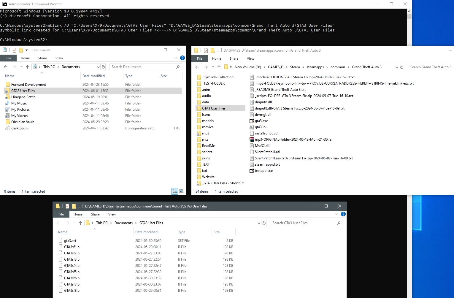The width and height of the screenshot is (454, 298).
Task: Select _GTA3 User Files - Shortcut
Action: [220, 183]
